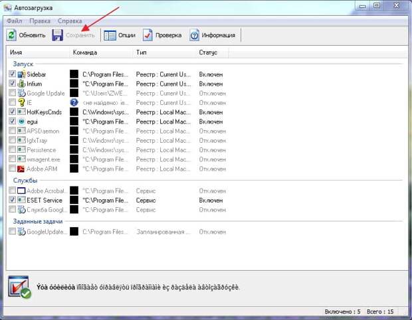412x320 pixels.
Task: Enable the Google Update checkbox
Action: [12, 93]
